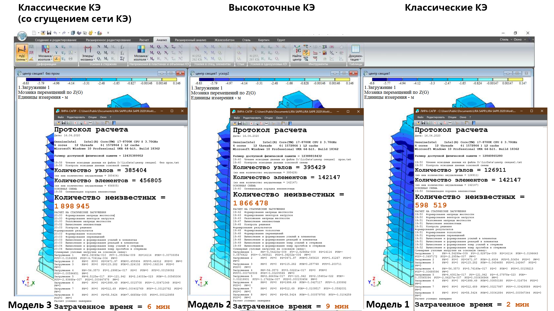The image size is (554, 311).
Task: Open the Опции menu in the right protocol window
Action: click(452, 117)
